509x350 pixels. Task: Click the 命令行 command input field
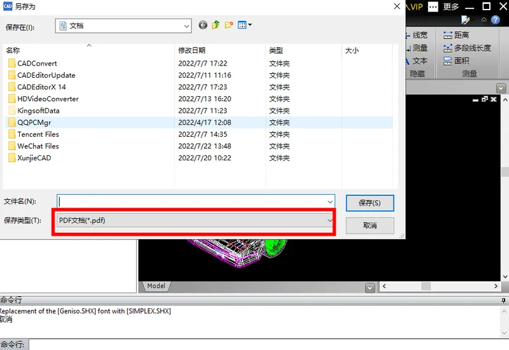click(x=268, y=344)
